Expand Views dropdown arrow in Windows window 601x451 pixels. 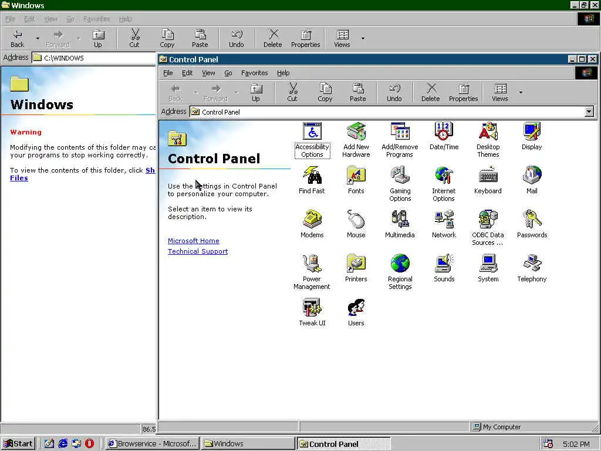tap(363, 38)
